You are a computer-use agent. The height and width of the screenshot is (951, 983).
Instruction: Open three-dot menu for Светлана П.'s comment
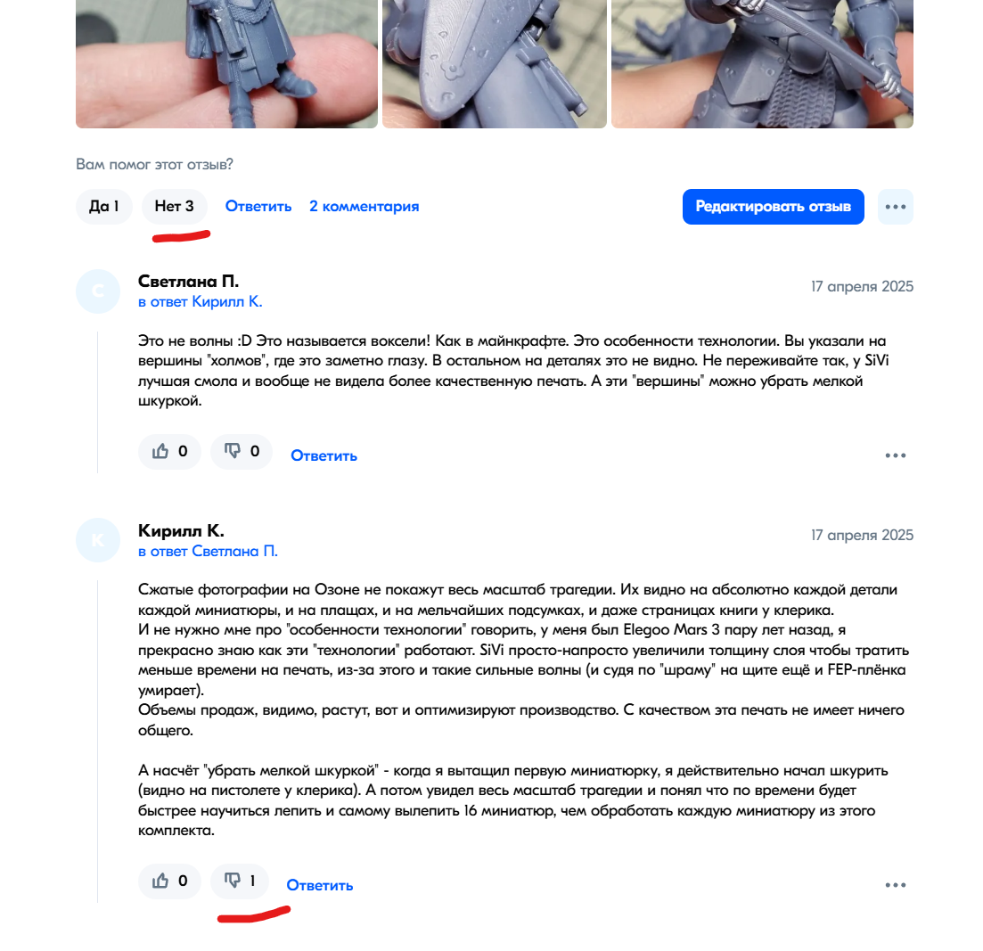[x=896, y=455]
